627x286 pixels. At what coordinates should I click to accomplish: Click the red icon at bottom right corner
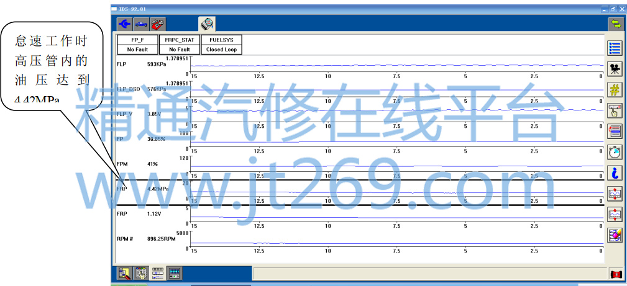[615, 274]
